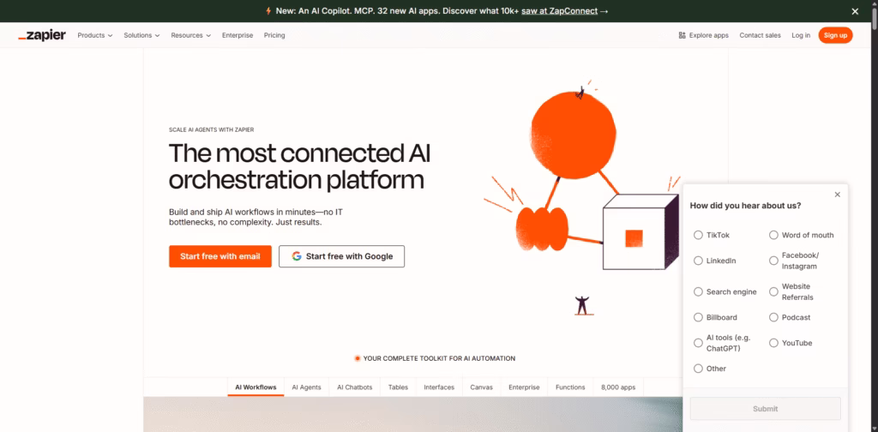Open Contact sales link
878x432 pixels.
[x=760, y=35]
